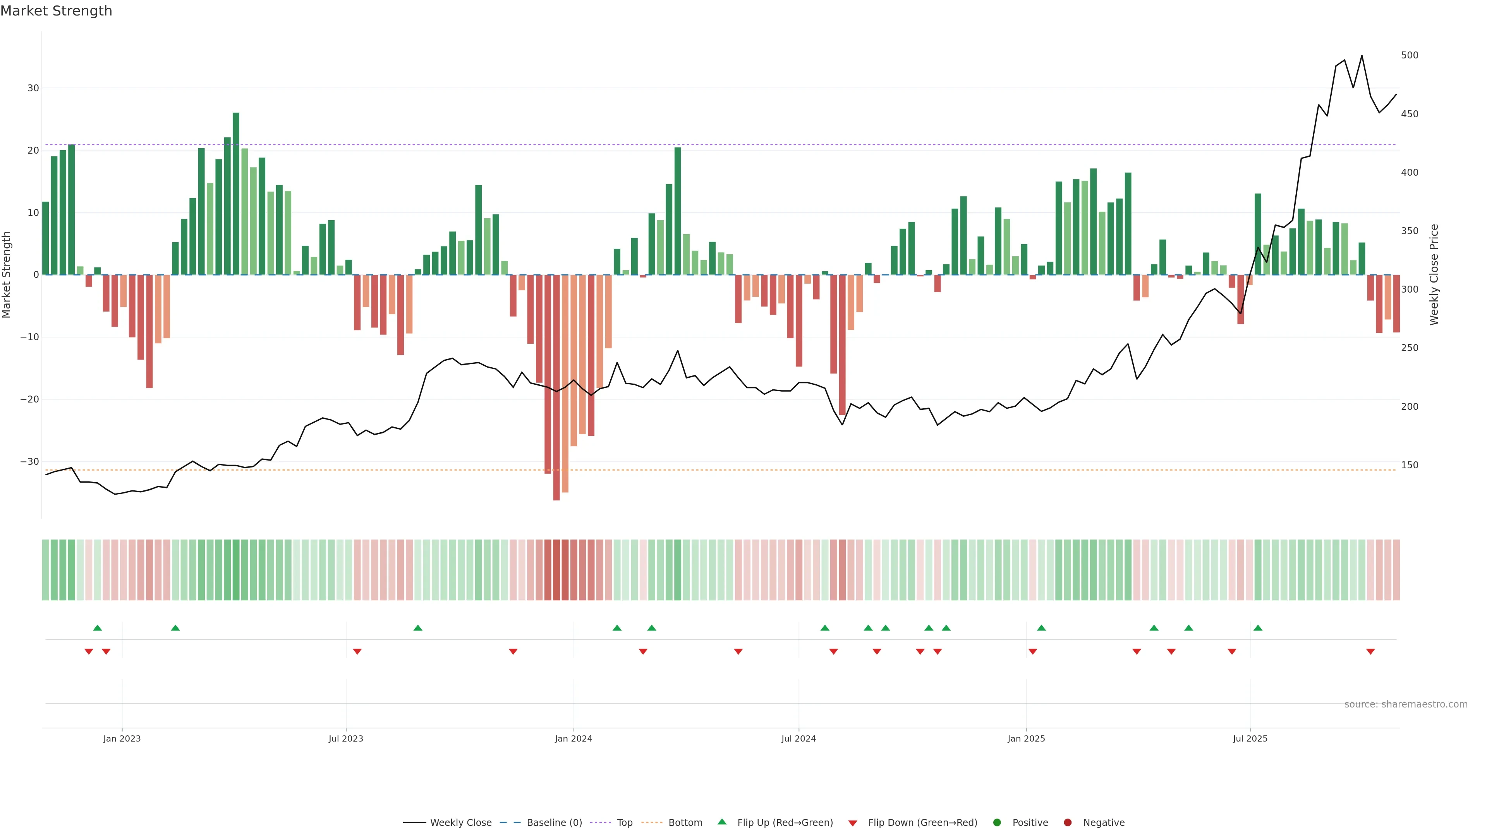1487x836 pixels.
Task: Click the source: sharemaestro.com text
Action: coord(1406,704)
